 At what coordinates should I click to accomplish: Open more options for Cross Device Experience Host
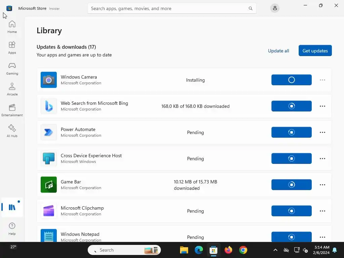(x=322, y=159)
